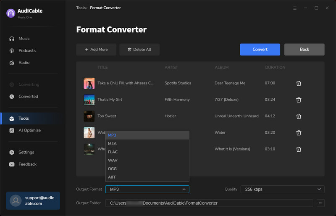The width and height of the screenshot is (336, 216).
Task: Delete the Take a Chill Pill track
Action: [x=299, y=83]
